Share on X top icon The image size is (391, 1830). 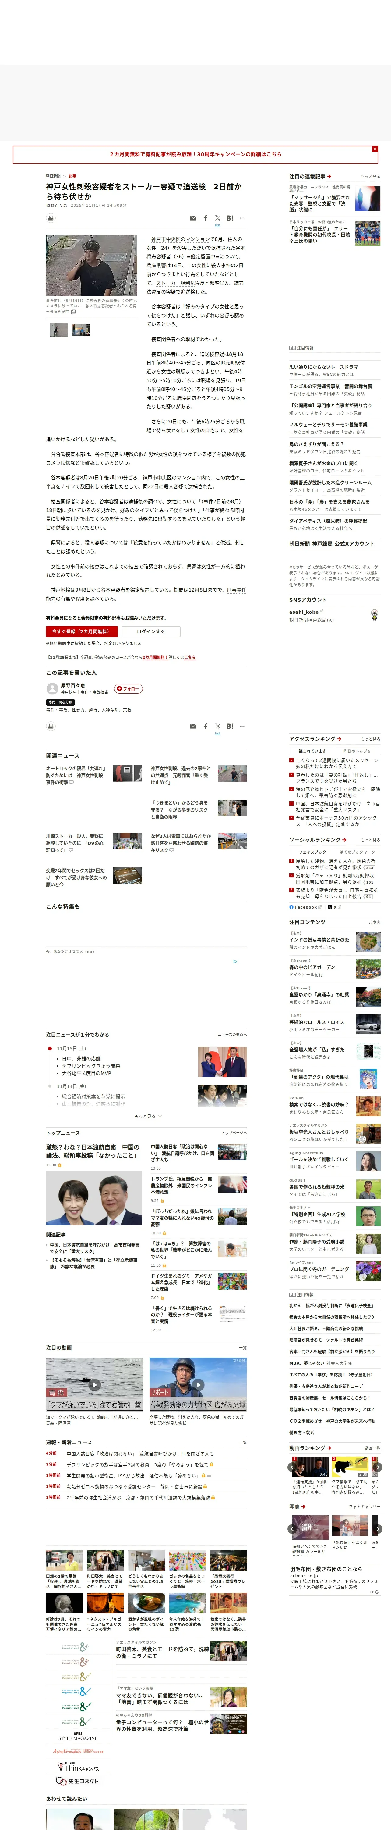click(218, 218)
